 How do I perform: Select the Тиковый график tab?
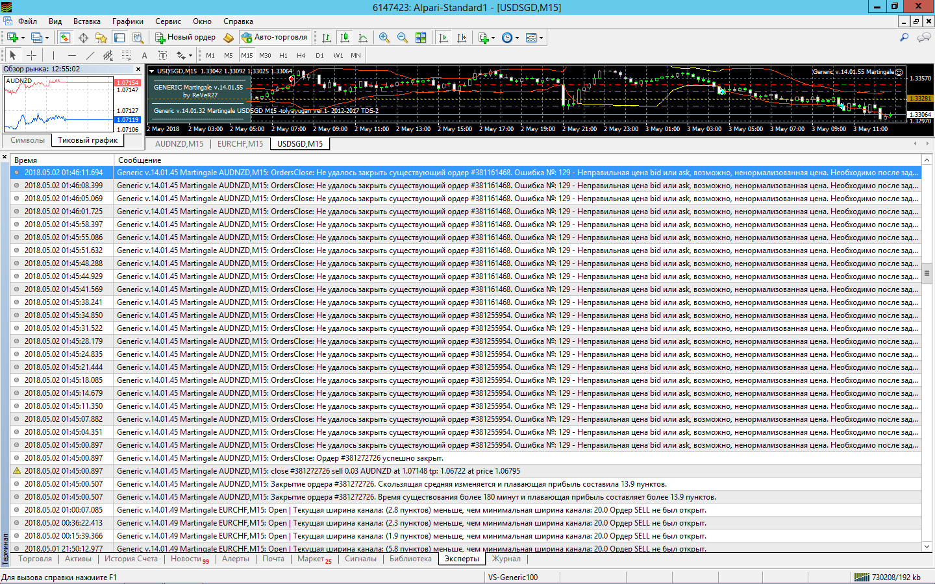click(88, 140)
